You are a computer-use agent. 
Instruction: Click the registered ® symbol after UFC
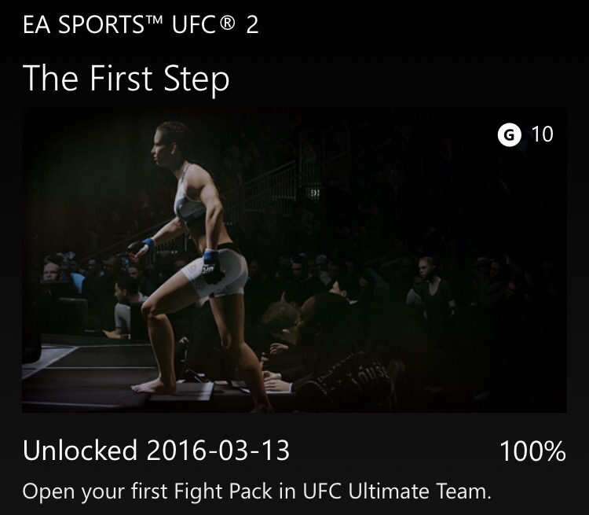pos(226,23)
